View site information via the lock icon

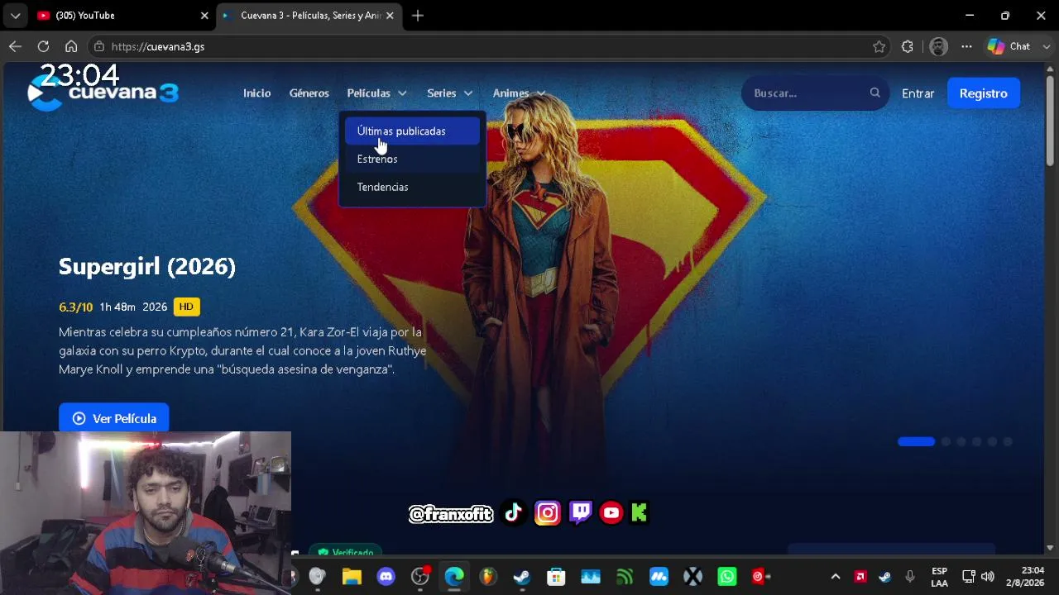[99, 46]
